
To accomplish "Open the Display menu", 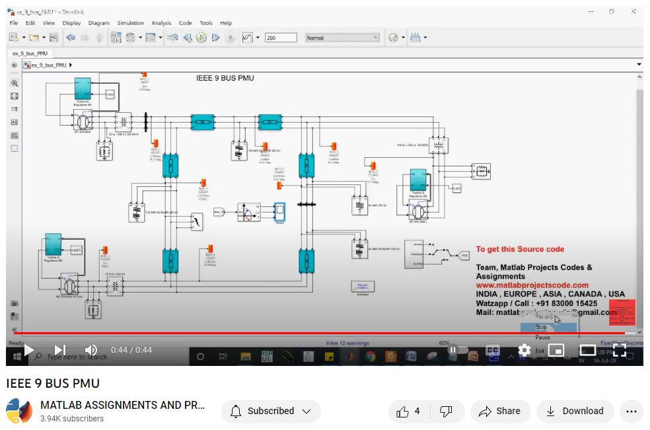I will (72, 23).
